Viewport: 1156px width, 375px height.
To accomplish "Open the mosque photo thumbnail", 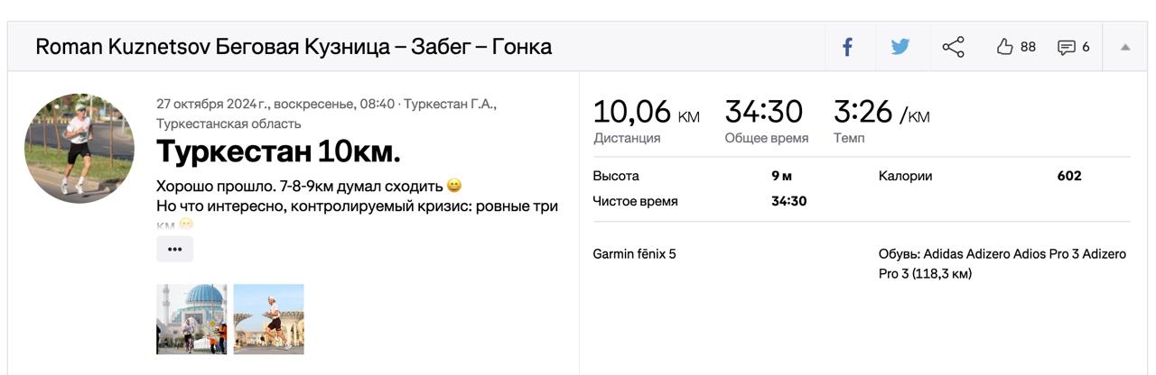I will click(x=191, y=319).
